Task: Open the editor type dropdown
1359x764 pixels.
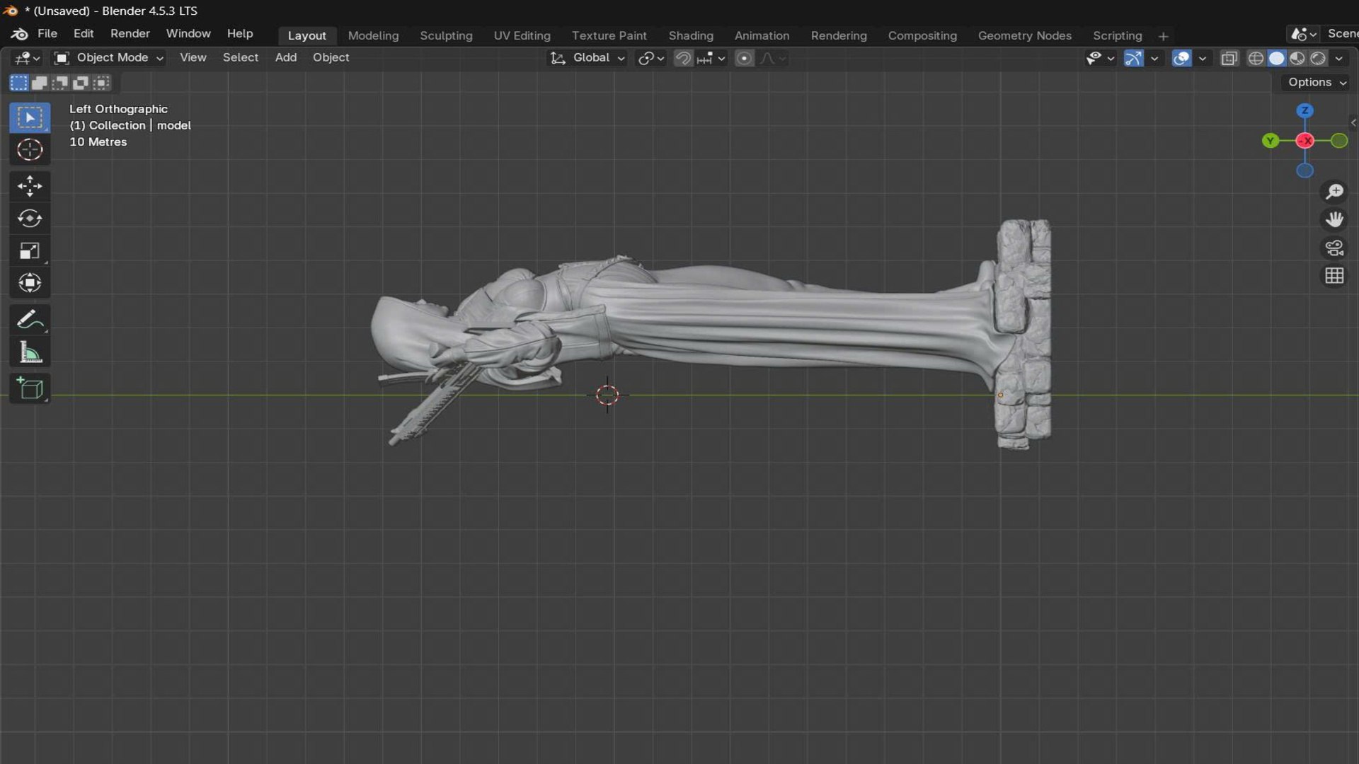Action: click(28, 58)
